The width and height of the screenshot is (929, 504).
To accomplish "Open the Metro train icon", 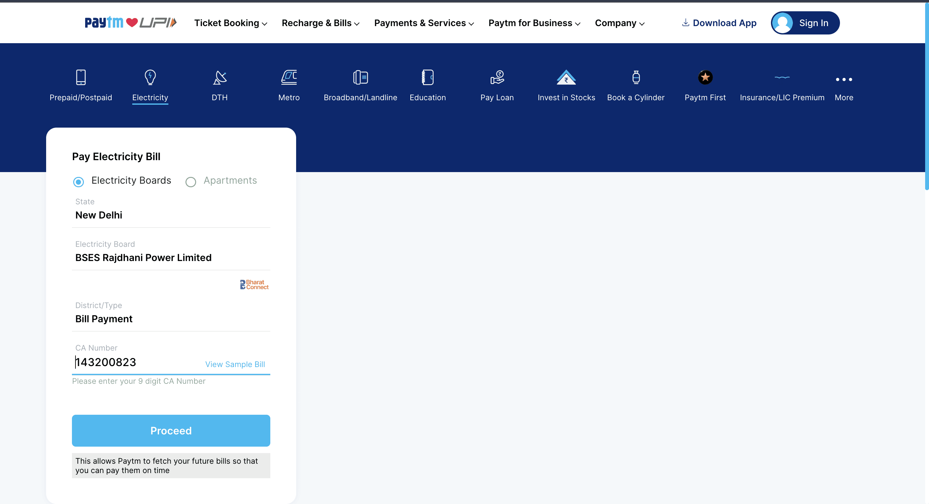I will coord(289,77).
